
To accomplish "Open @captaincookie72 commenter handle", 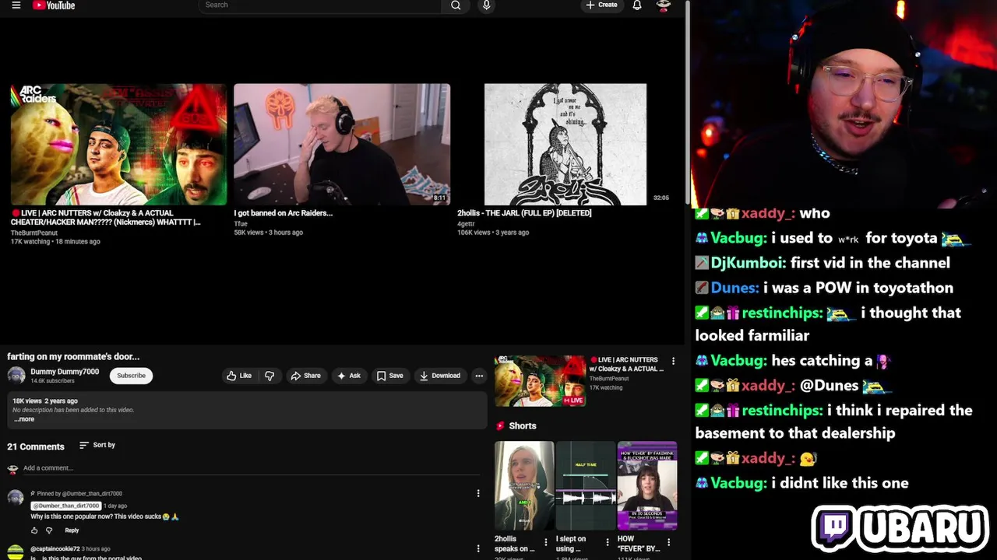I will tap(55, 549).
